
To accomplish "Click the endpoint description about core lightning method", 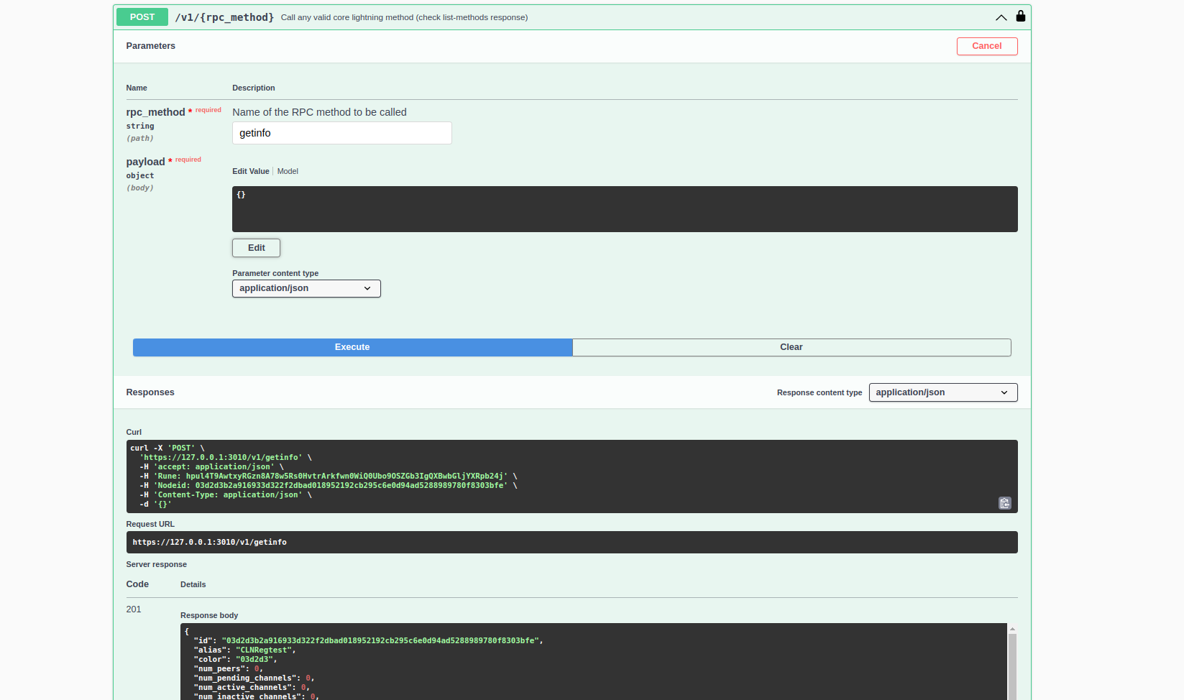I will 404,17.
